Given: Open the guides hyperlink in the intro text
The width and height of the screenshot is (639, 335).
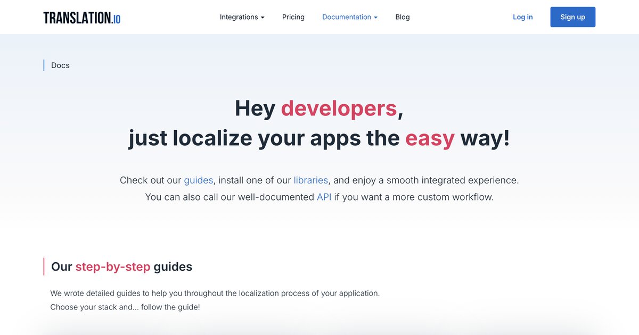Looking at the screenshot, I should 198,180.
